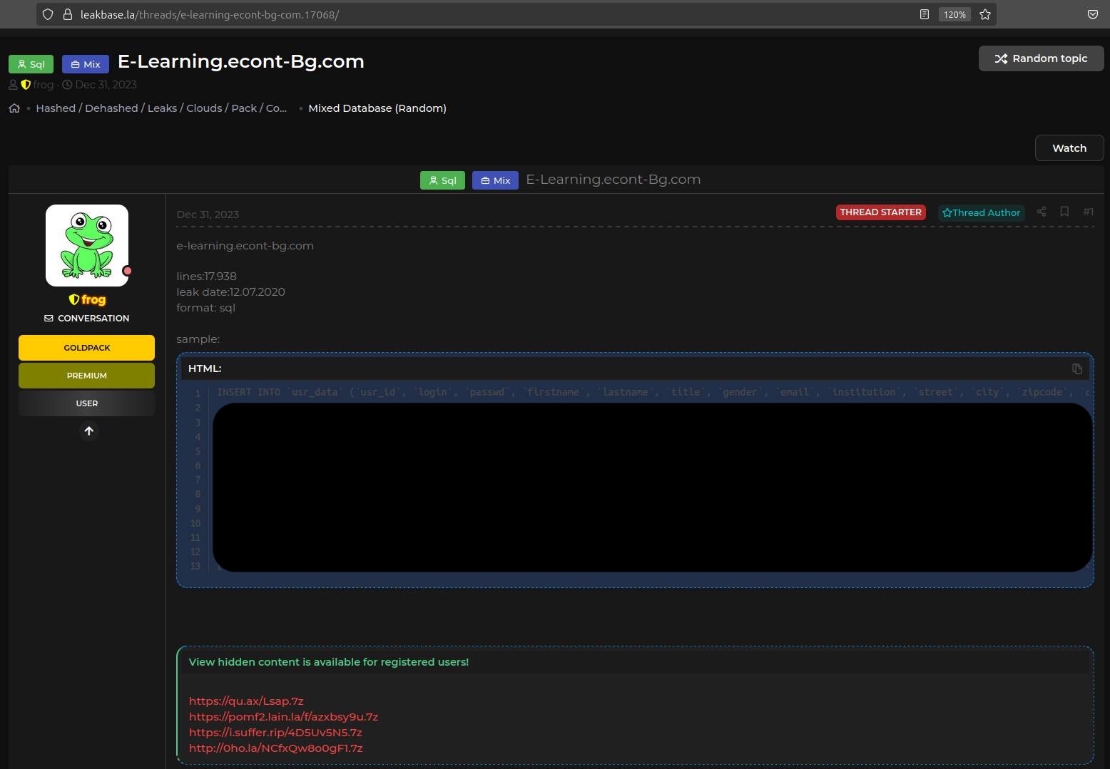Click the tracking protection shield icon
1110x769 pixels.
pyautogui.click(x=48, y=14)
